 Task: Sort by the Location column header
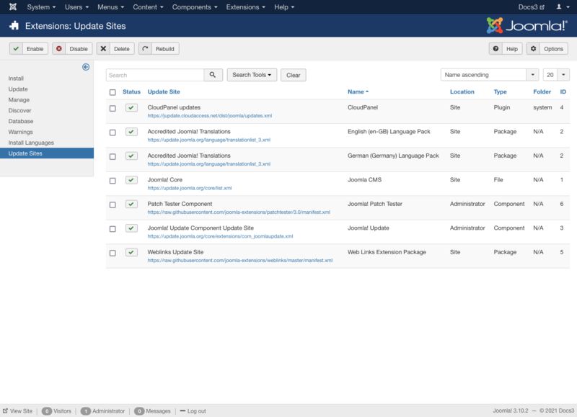tap(462, 92)
